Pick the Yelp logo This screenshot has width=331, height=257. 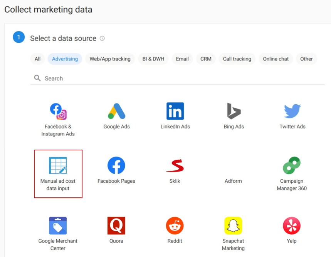292,225
